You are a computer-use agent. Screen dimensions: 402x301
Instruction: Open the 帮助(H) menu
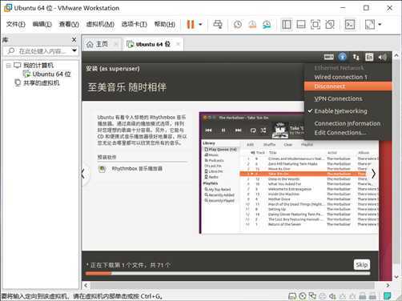[165, 24]
